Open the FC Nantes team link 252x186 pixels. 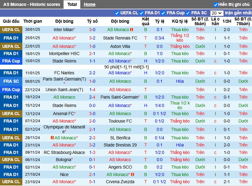(x=64, y=73)
